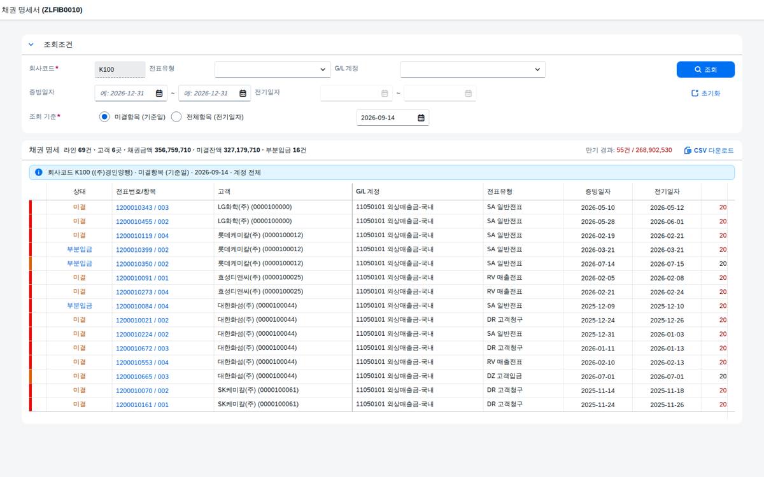Viewport: 764px width, 477px height.
Task: Open document link 1200010343 / 003
Action: pyautogui.click(x=142, y=208)
